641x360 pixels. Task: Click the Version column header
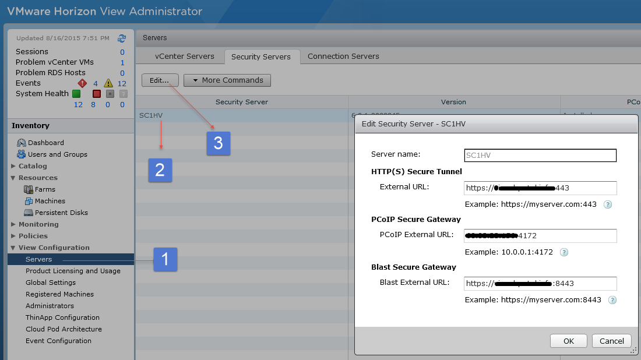453,102
